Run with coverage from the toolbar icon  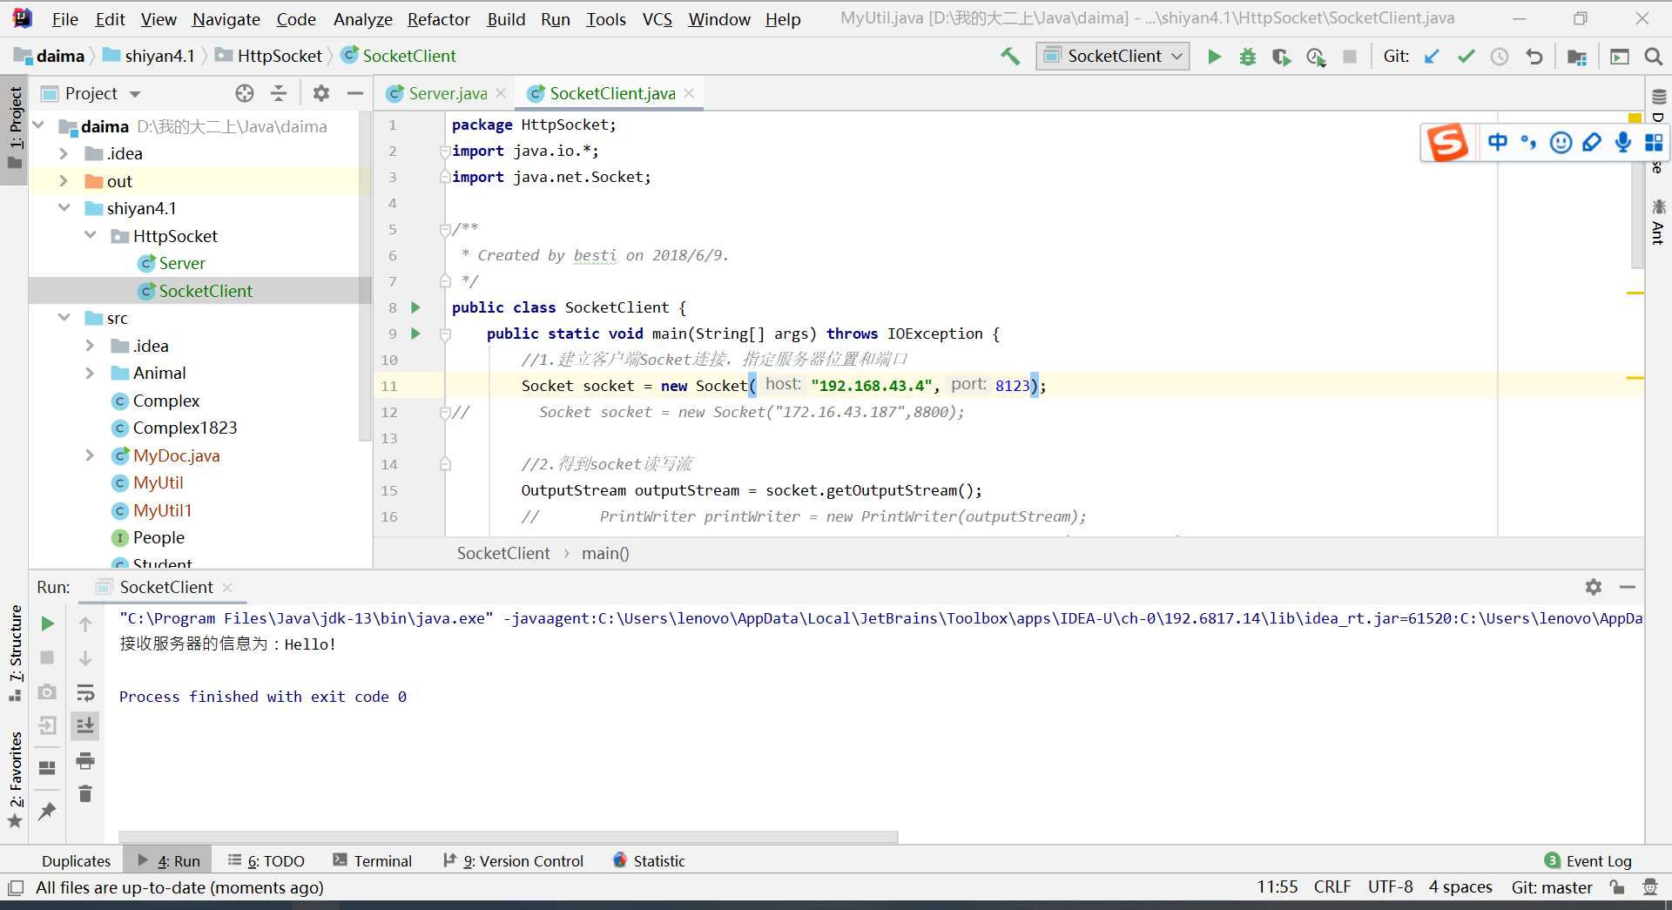pyautogui.click(x=1281, y=57)
